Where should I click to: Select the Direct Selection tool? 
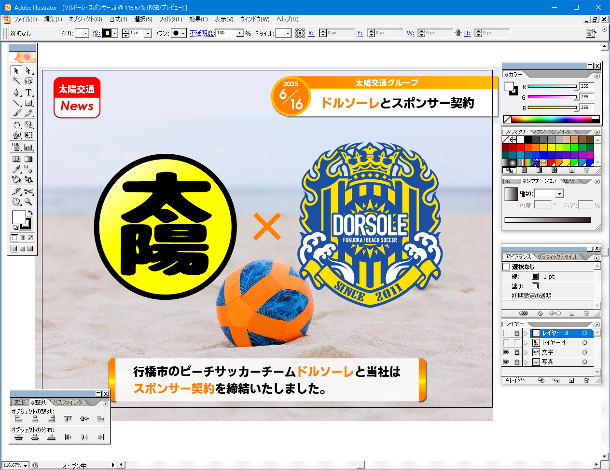(28, 70)
